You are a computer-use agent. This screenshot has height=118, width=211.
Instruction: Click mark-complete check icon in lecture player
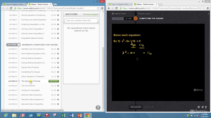[x=199, y=107]
